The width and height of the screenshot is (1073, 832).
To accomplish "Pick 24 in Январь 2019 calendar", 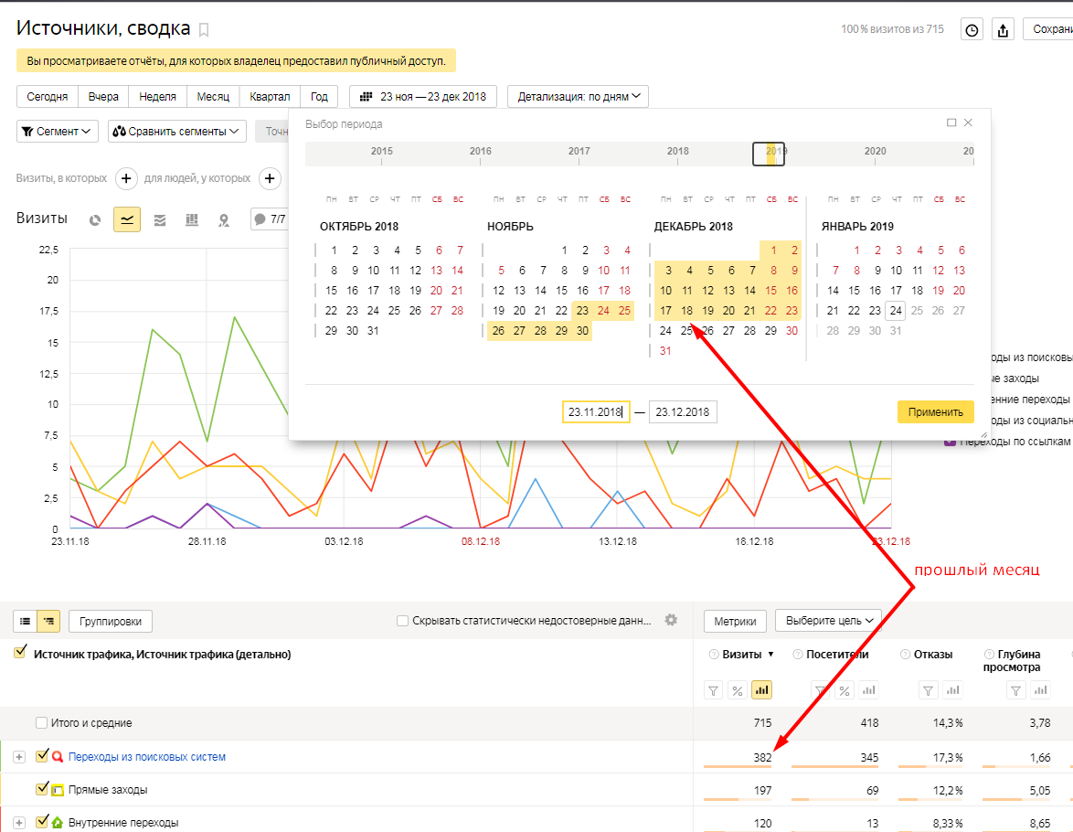I will [896, 310].
